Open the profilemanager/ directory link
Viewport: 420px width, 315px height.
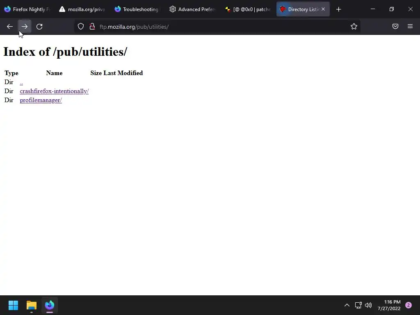pos(41,100)
